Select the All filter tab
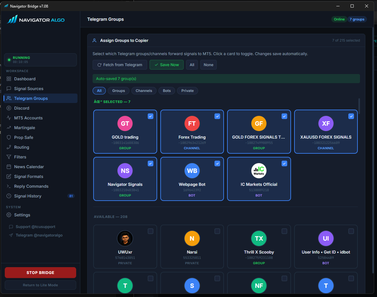Screen dimensions: 377x297 99,91
